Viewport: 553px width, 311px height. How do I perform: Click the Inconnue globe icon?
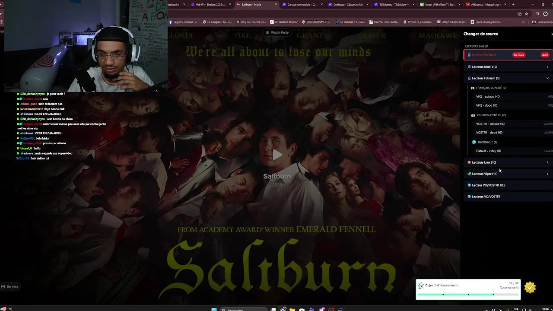pos(474,142)
